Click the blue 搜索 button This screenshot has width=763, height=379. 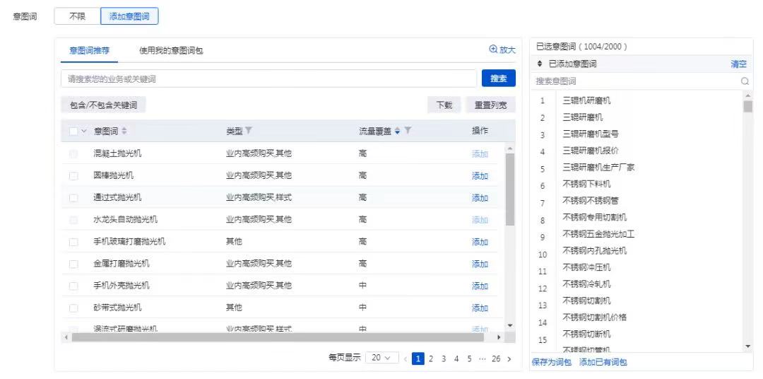click(x=499, y=78)
